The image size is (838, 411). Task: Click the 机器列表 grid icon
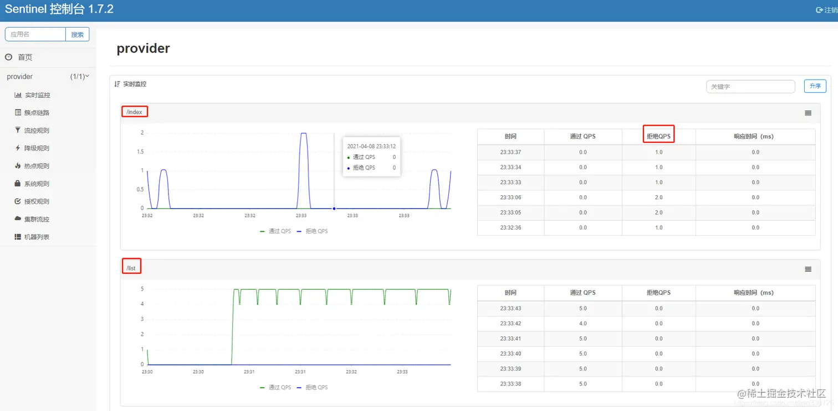pyautogui.click(x=18, y=237)
